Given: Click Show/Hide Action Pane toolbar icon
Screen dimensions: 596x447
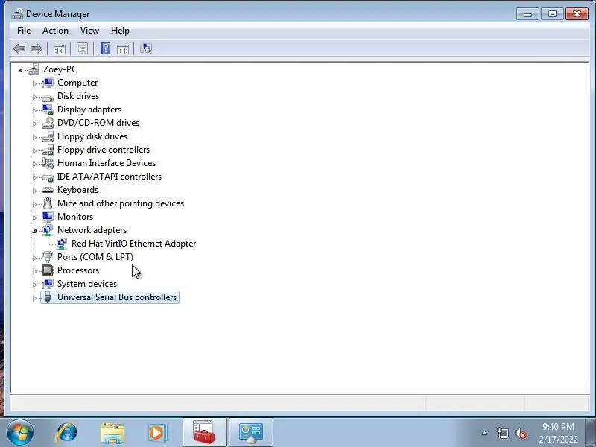Looking at the screenshot, I should (123, 48).
